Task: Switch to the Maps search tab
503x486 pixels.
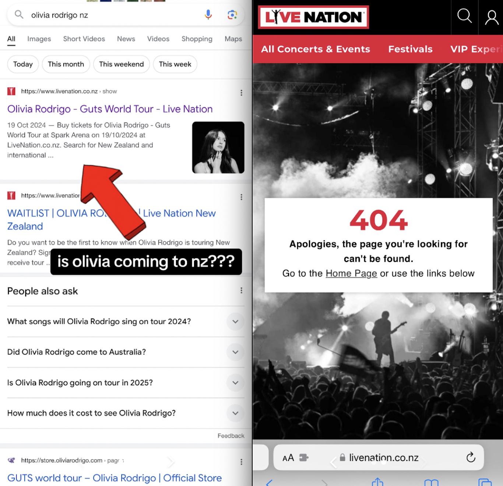Action: pos(233,39)
